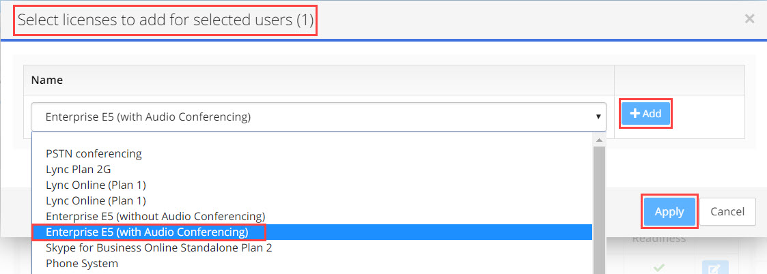This screenshot has width=767, height=274.
Task: Click the edit pencil icon behind dialog
Action: pos(714,268)
